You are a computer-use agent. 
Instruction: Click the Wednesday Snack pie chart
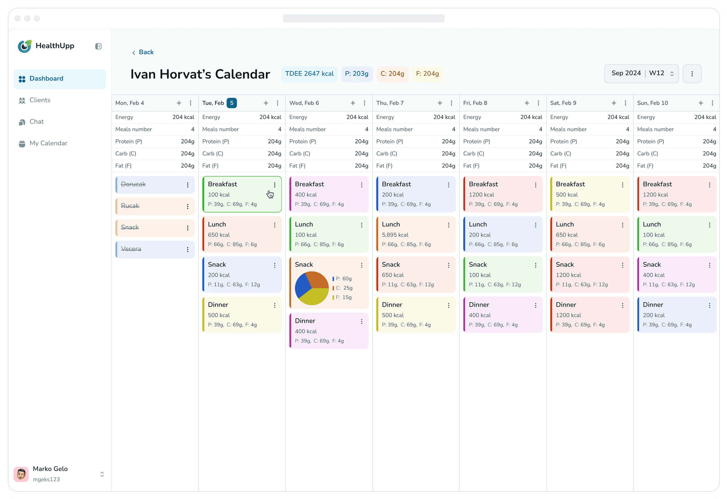[x=312, y=288]
